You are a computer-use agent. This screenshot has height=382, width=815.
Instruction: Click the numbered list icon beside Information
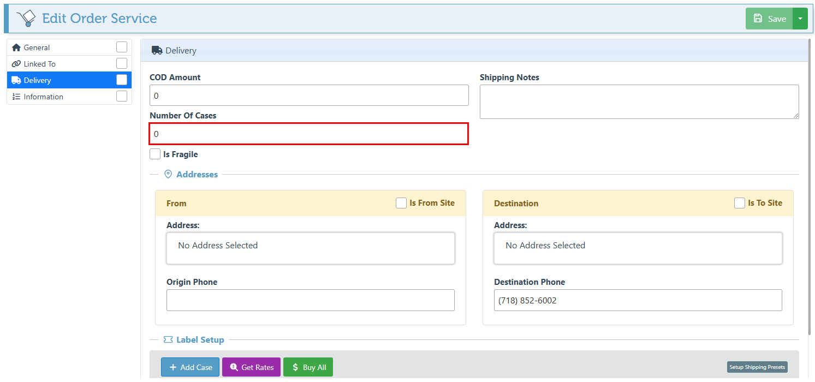16,97
